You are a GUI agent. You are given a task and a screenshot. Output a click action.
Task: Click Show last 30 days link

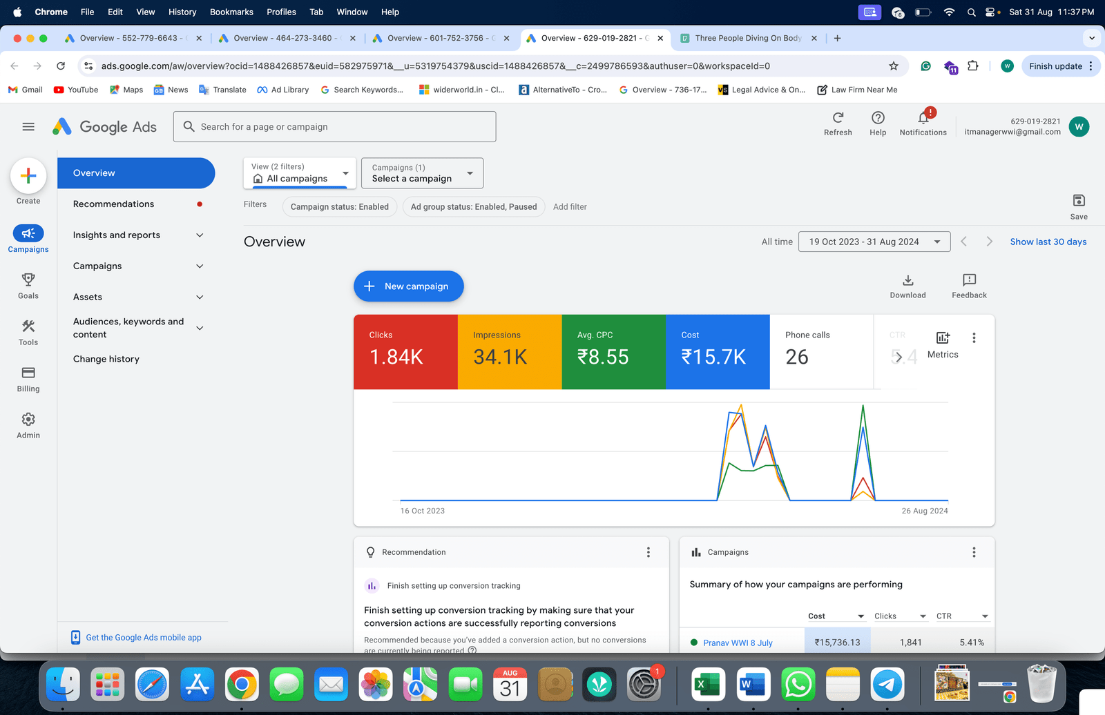coord(1048,242)
